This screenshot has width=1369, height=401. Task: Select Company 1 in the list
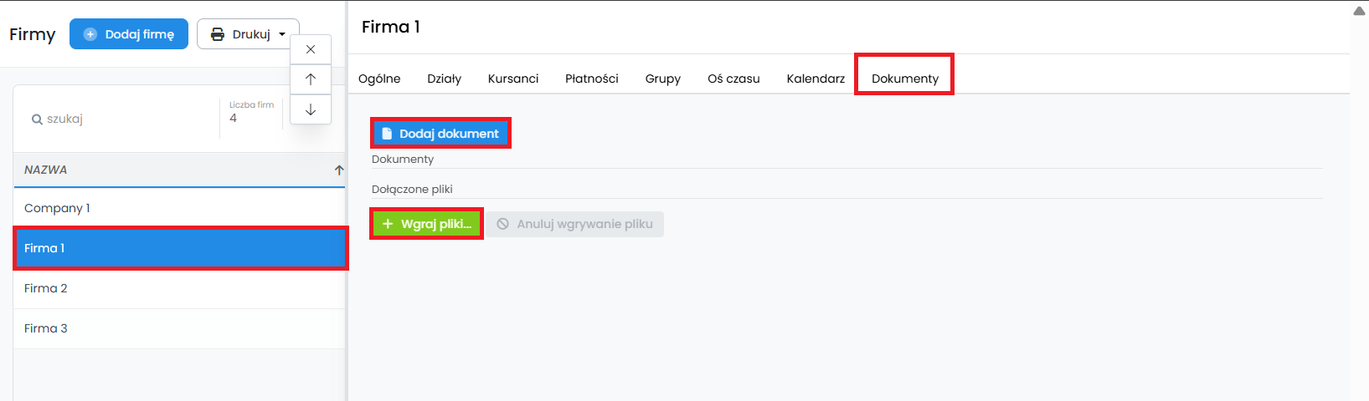pyautogui.click(x=57, y=208)
